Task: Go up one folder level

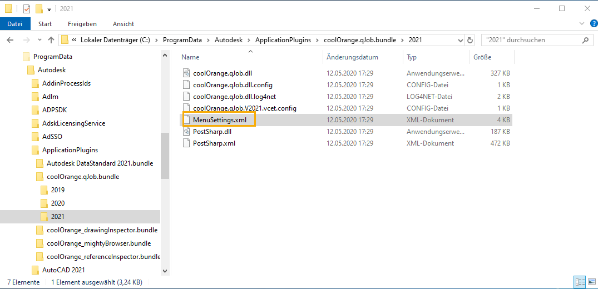Action: click(51, 40)
